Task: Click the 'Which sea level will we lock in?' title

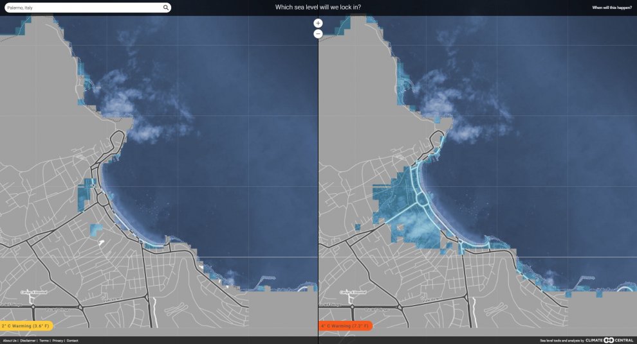Action: coord(318,8)
